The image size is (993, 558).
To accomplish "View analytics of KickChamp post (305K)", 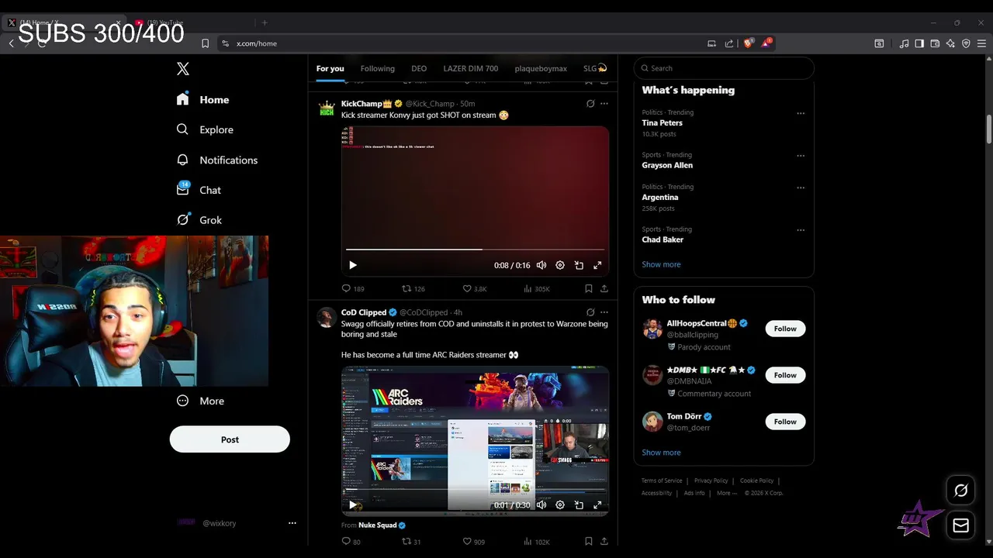I will pos(536,288).
